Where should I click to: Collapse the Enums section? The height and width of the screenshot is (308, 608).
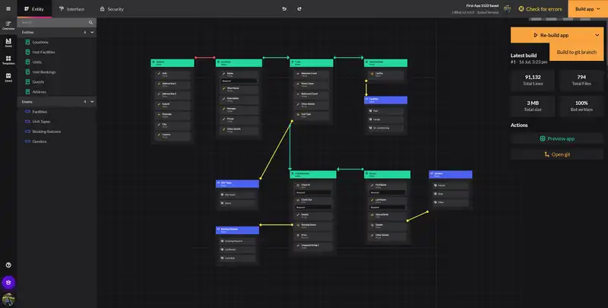[93, 101]
